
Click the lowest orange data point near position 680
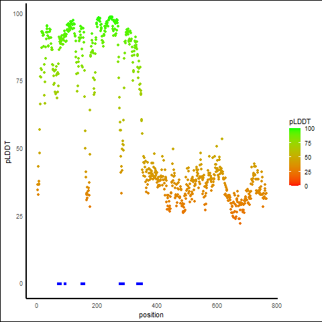240,223
